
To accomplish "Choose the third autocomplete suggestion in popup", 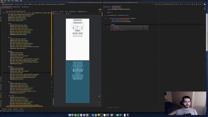I will click(129, 29).
